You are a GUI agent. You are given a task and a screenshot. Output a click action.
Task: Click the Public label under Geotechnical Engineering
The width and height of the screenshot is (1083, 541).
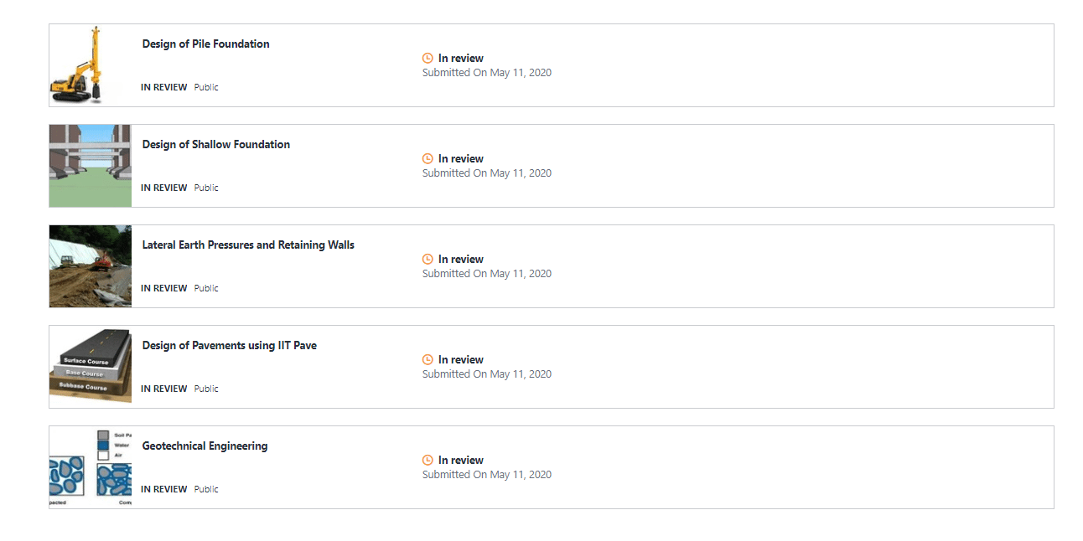[206, 489]
